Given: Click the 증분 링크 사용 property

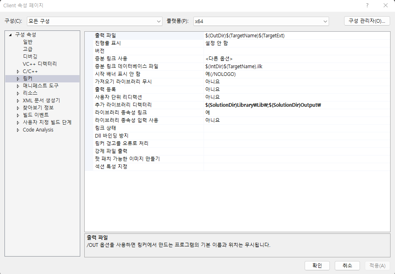Looking at the screenshot, I should tap(111, 58).
